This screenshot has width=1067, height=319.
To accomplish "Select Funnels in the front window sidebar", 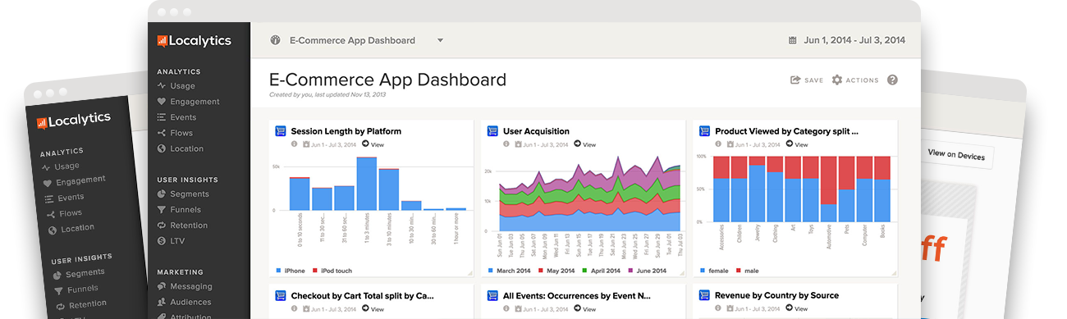I will click(179, 210).
